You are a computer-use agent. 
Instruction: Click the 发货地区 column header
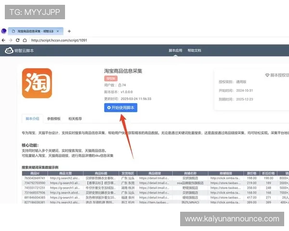point(128,173)
